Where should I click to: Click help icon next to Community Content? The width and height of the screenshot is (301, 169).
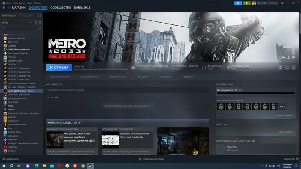point(79,123)
